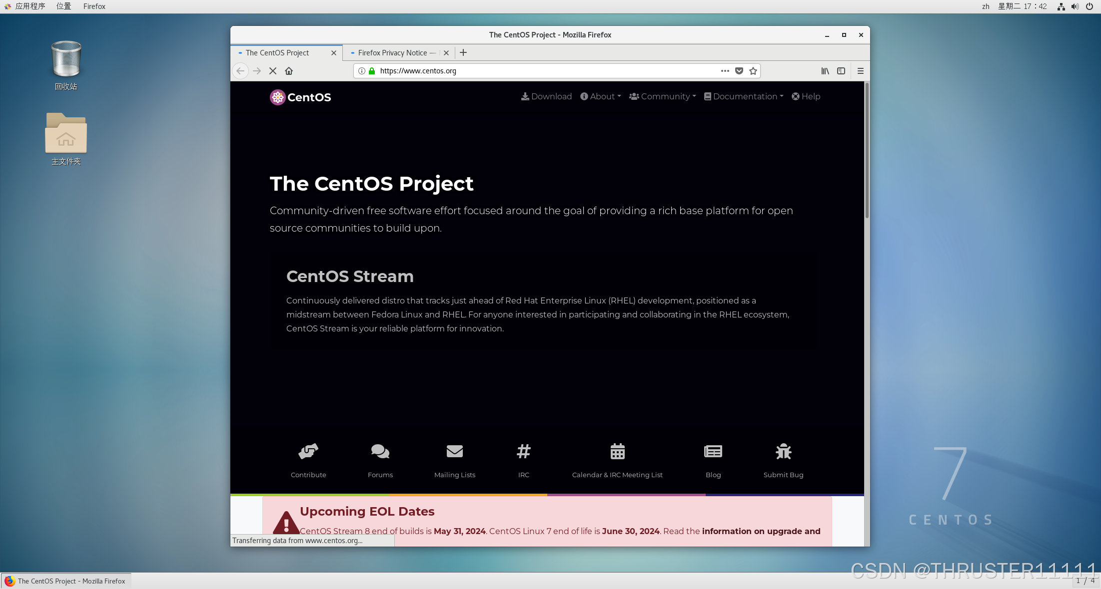Click The CentOS Project page heading
The width and height of the screenshot is (1101, 589).
371,184
